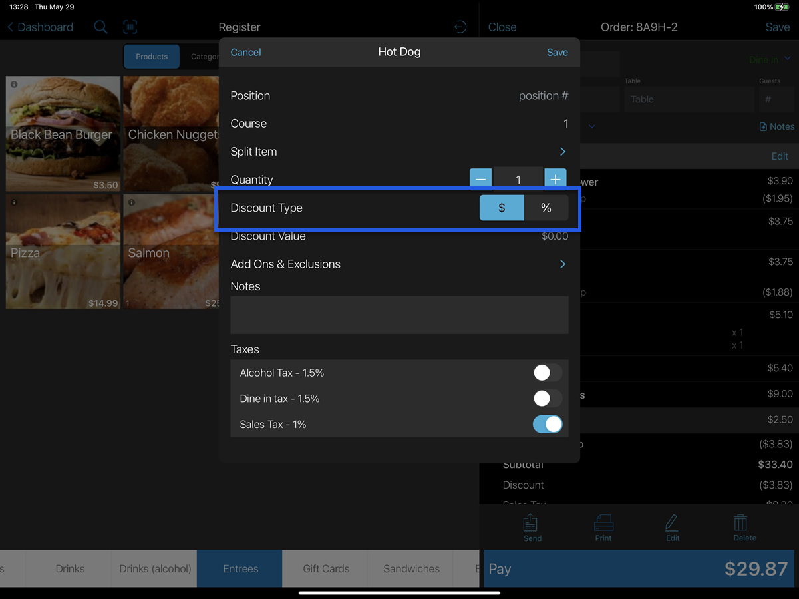Viewport: 799px width, 599px height.
Task: Tap info icon on Salmon tile
Action: click(x=132, y=202)
